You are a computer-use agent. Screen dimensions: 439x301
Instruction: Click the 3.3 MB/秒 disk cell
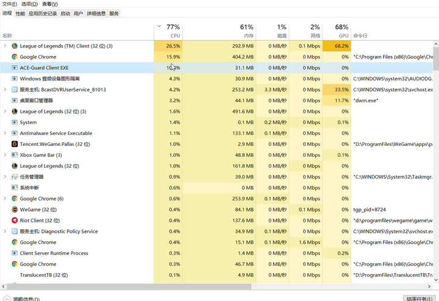[273, 89]
